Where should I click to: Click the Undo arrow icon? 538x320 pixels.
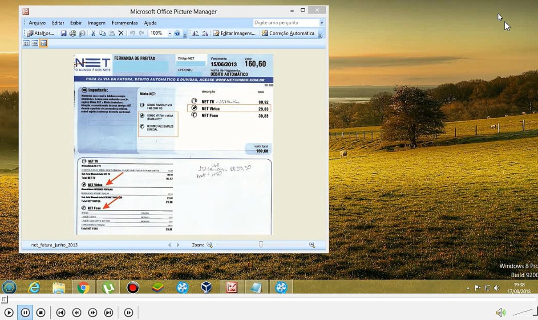tap(132, 33)
